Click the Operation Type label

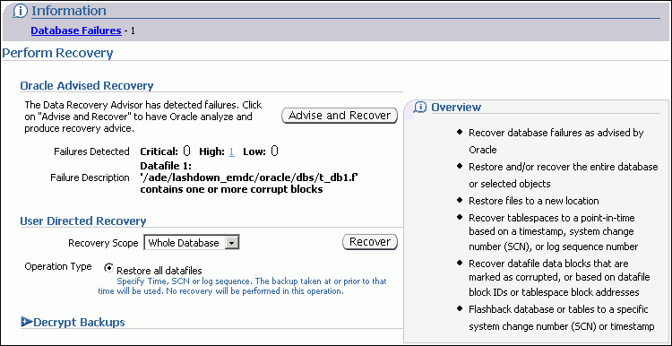click(x=58, y=266)
